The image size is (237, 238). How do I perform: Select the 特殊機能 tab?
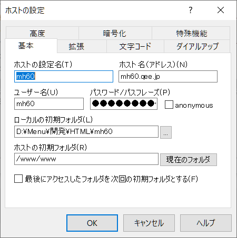point(191,33)
